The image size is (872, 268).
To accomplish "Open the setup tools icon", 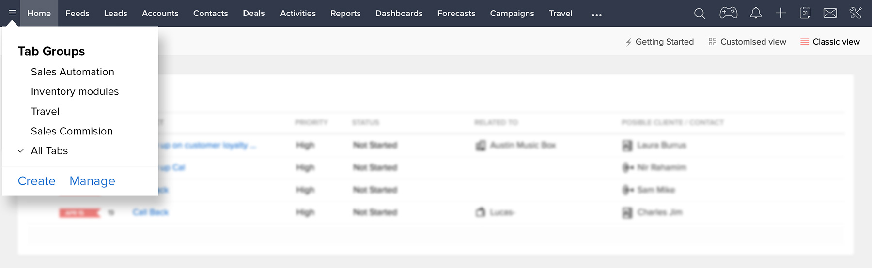I will click(856, 13).
